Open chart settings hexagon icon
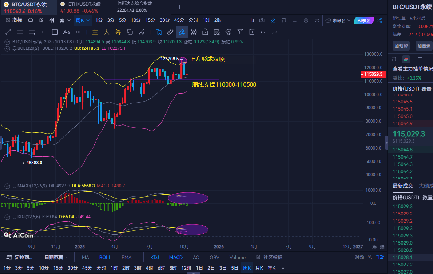Image resolution: width=433 pixels, height=274 pixels. click(x=306, y=20)
